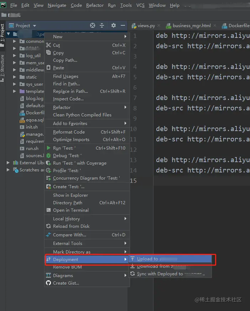Click the Cut scissors icon
The image size is (250, 311).
coord(48,45)
